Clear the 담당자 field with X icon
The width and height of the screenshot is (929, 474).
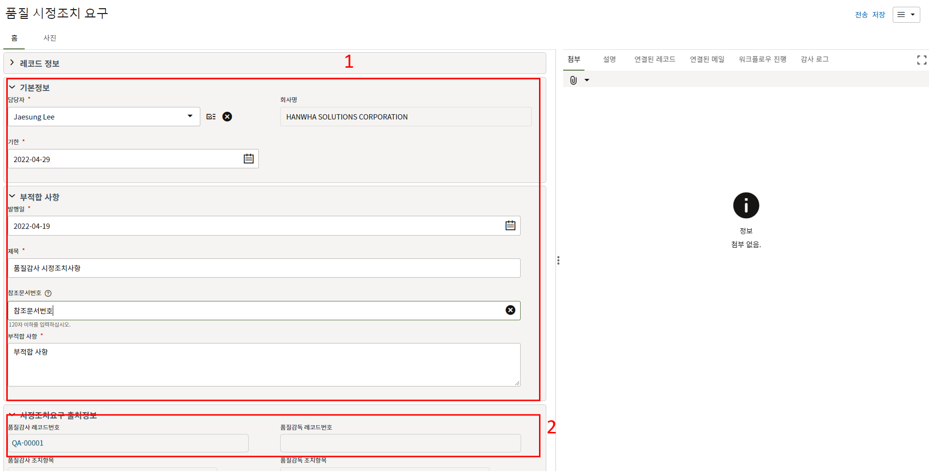point(227,117)
